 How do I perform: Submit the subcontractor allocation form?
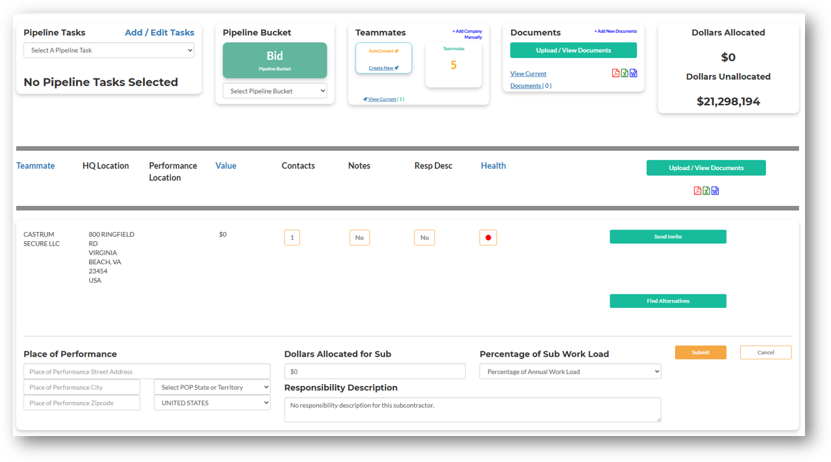click(x=700, y=352)
